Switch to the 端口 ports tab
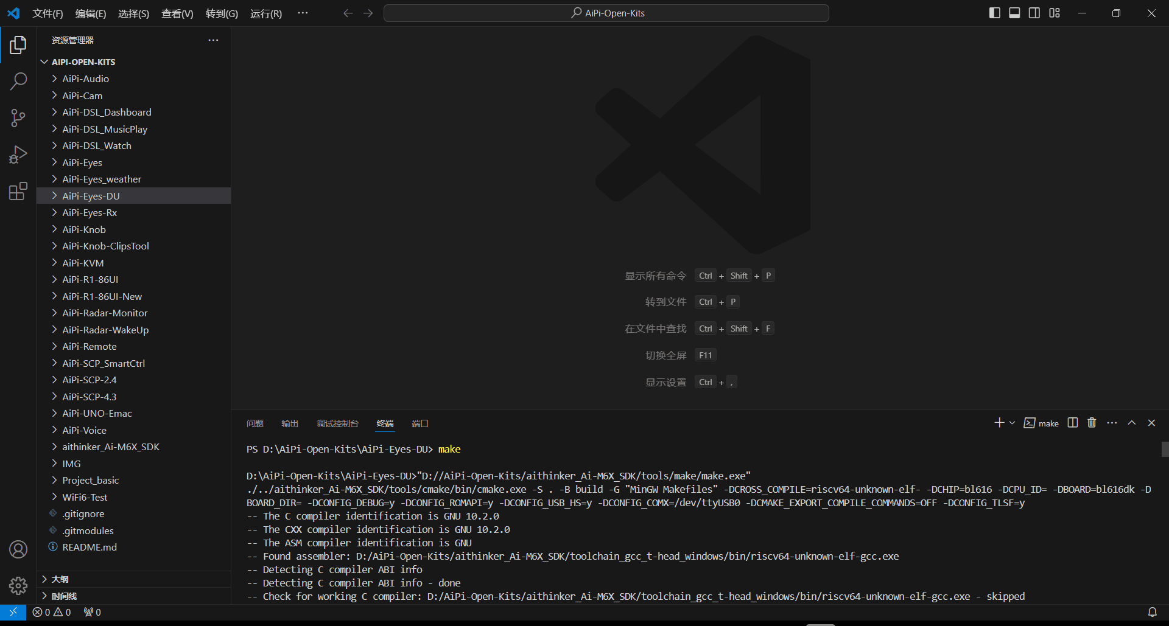The width and height of the screenshot is (1169, 626). coord(420,423)
